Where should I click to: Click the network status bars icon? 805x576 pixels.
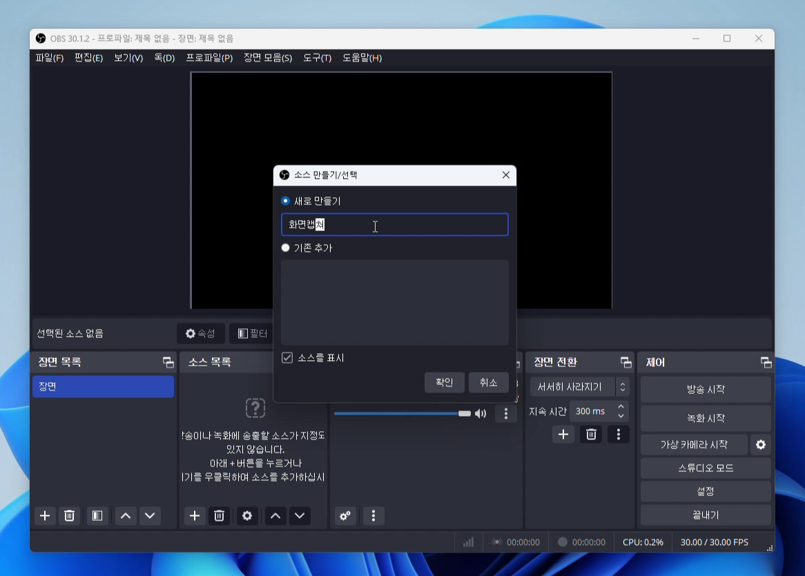(468, 542)
